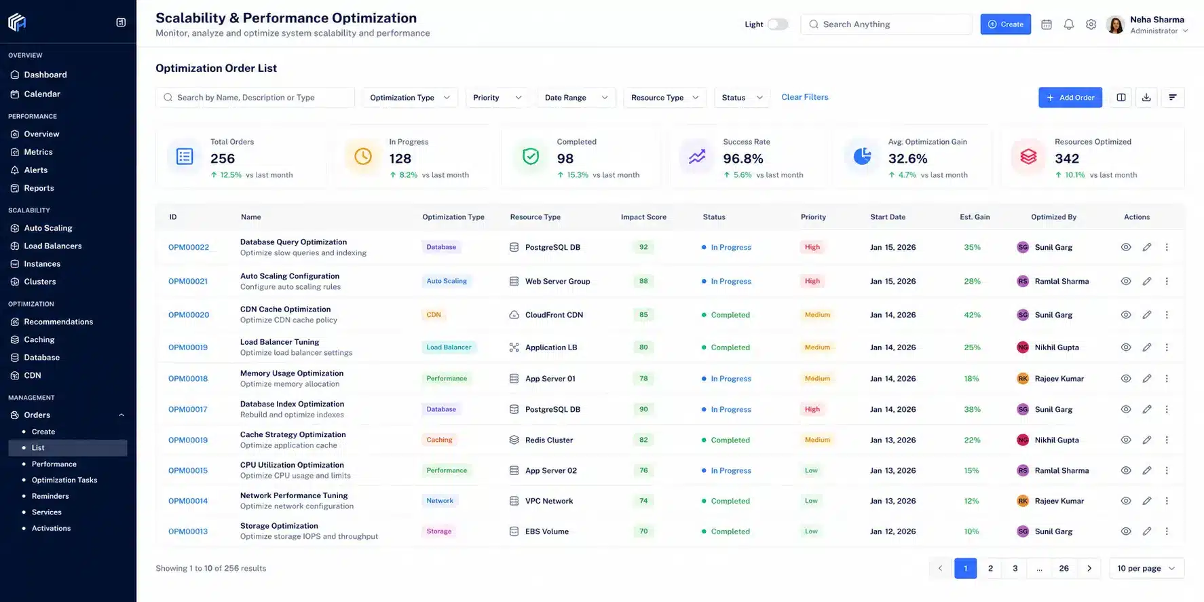Open the Optimization Type filter dropdown
This screenshot has width=1204, height=602.
[x=410, y=98]
